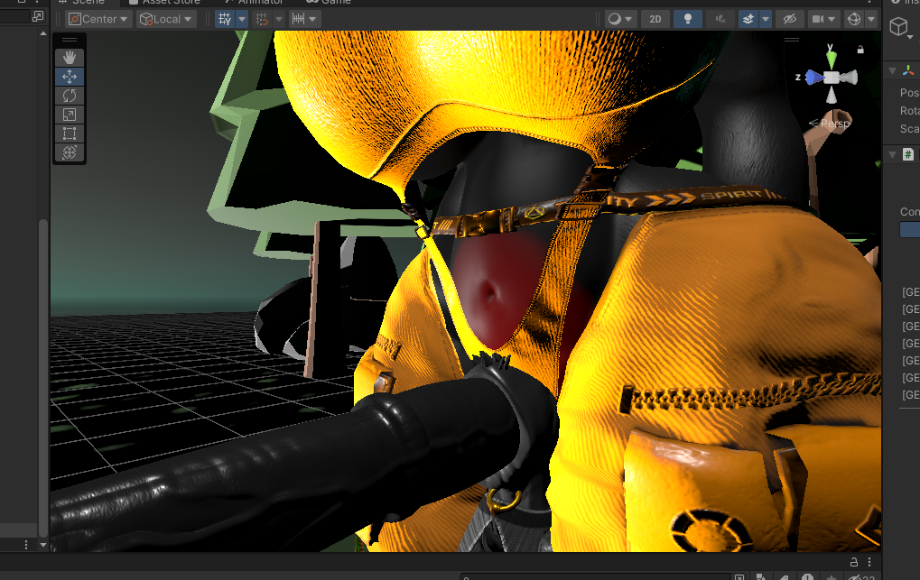Open the grid axis dropdown arrow

click(x=242, y=19)
